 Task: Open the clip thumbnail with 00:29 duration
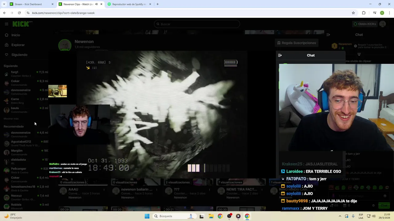83,209
